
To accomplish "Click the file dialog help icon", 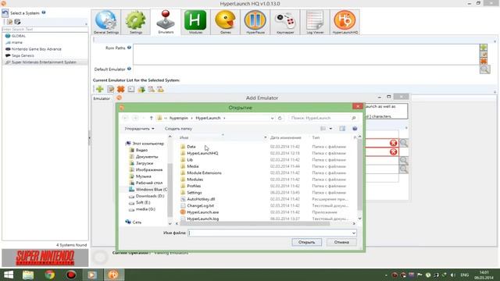I will [x=355, y=129].
